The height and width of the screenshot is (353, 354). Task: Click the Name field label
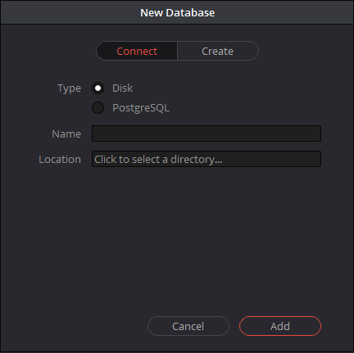click(66, 134)
